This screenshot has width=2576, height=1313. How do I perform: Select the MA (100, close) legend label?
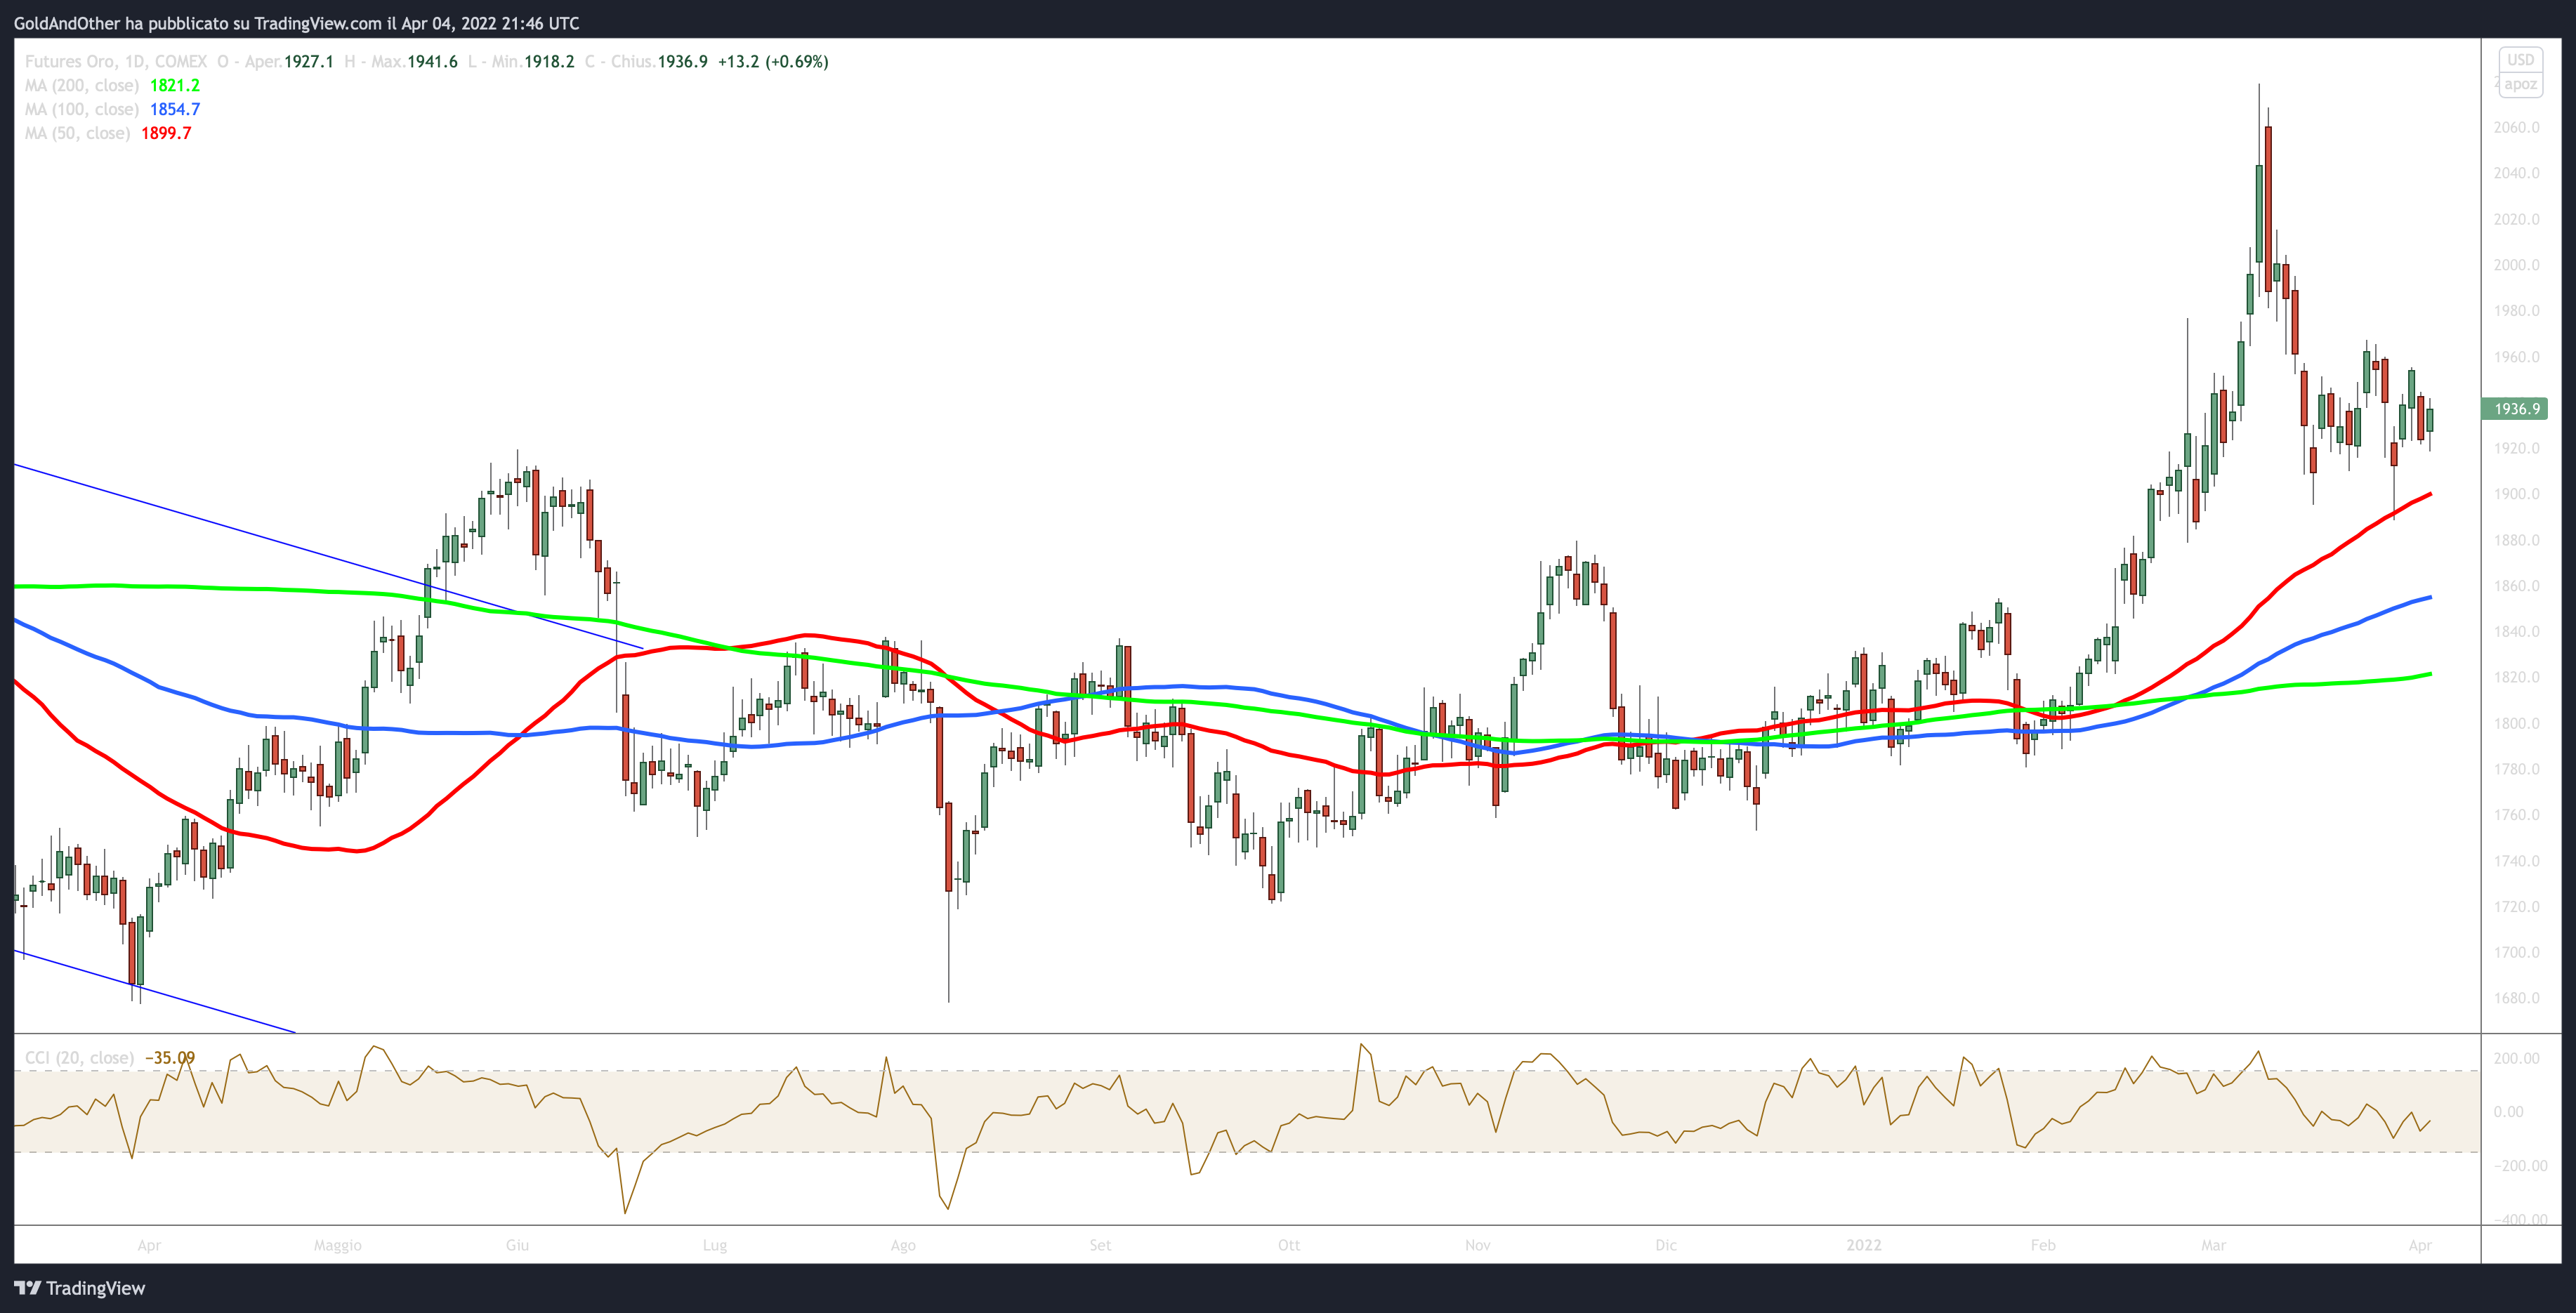[82, 109]
